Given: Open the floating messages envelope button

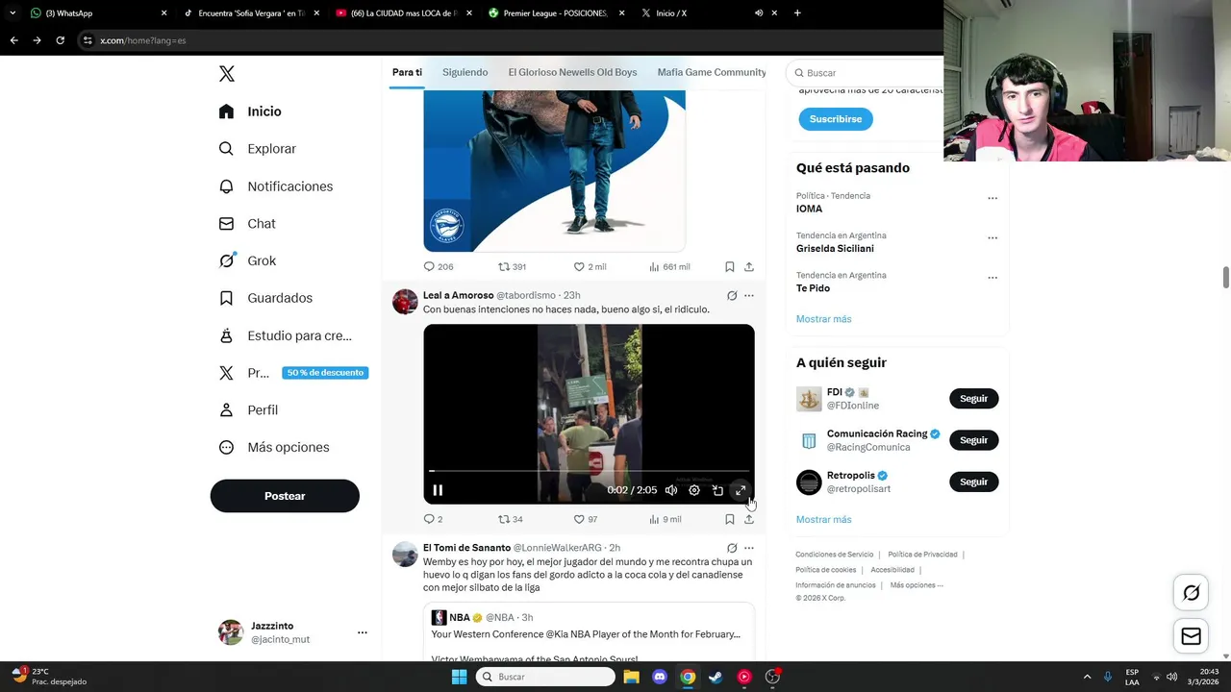Looking at the screenshot, I should pos(1191,636).
